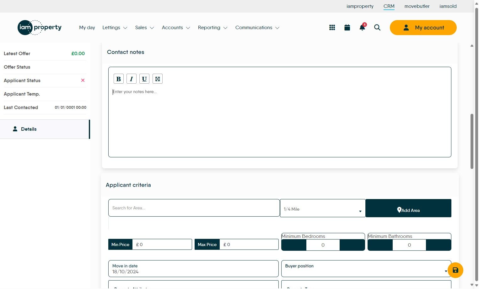Click the Applicant Status label

[x=22, y=81]
